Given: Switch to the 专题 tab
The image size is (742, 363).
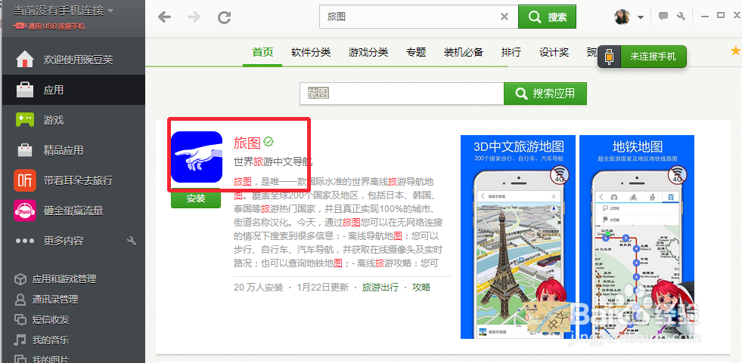Looking at the screenshot, I should coord(416,52).
